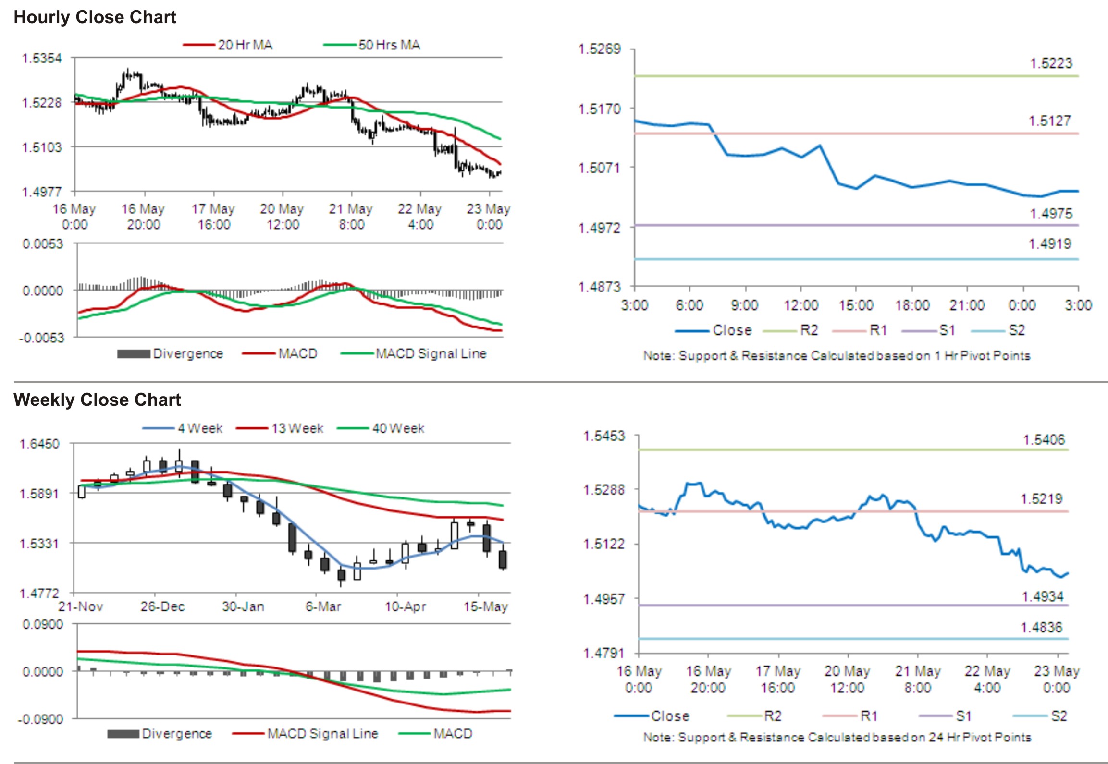Image resolution: width=1108 pixels, height=764 pixels.
Task: Click the 1.5223 R2 level label
Action: pos(1051,63)
